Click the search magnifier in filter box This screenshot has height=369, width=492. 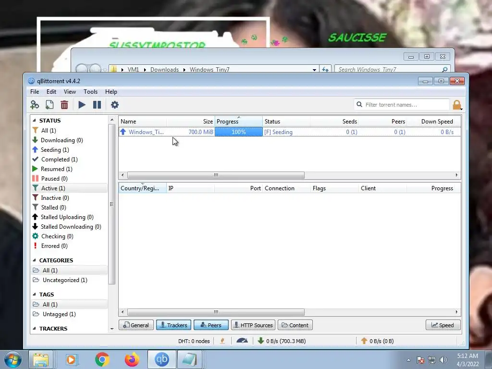click(x=359, y=104)
